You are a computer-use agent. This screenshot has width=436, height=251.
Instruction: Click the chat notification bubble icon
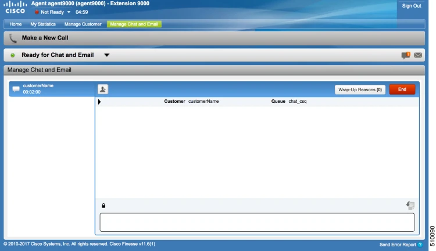coord(406,55)
